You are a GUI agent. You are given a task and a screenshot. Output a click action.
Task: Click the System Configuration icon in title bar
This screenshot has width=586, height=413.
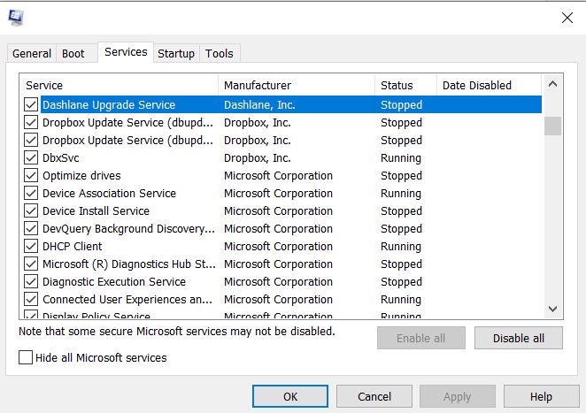(x=16, y=18)
